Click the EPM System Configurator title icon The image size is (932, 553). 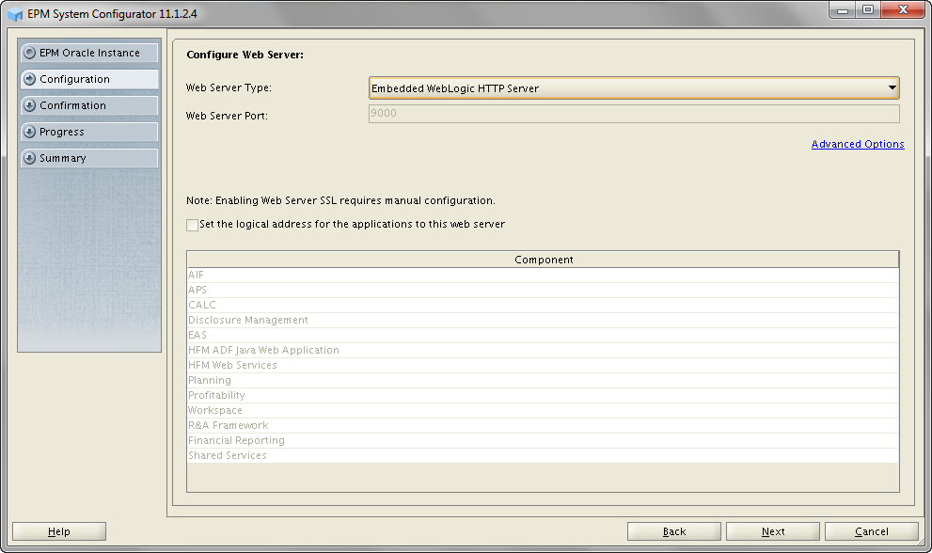[15, 14]
